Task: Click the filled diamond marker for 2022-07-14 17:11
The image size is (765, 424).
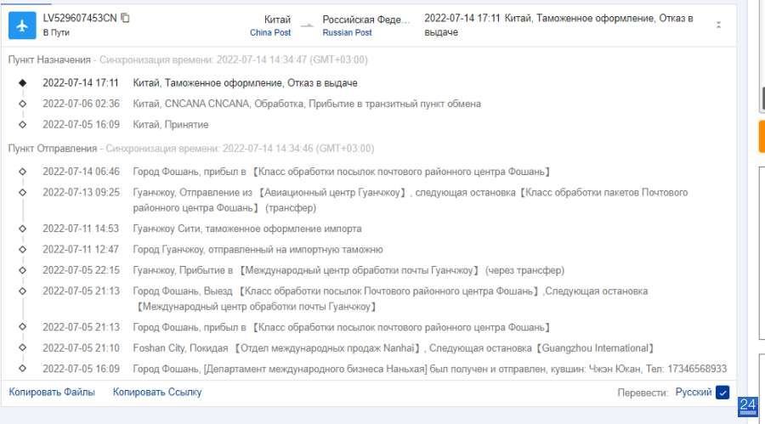Action: (x=22, y=83)
